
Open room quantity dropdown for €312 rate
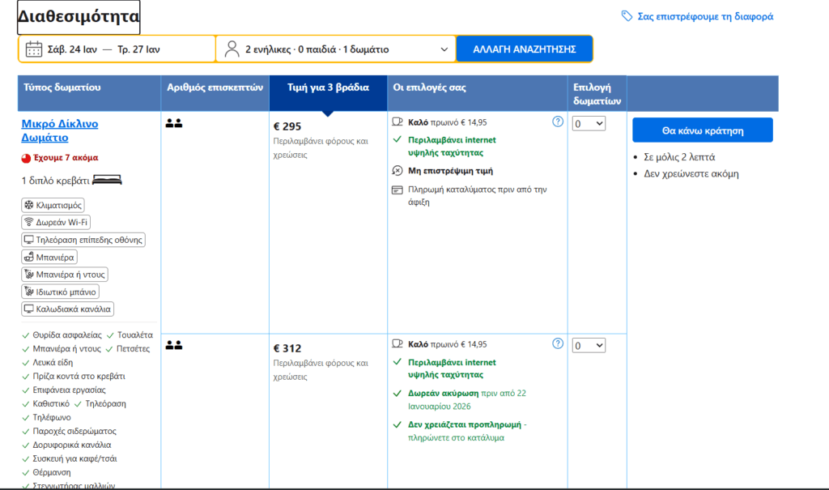589,346
